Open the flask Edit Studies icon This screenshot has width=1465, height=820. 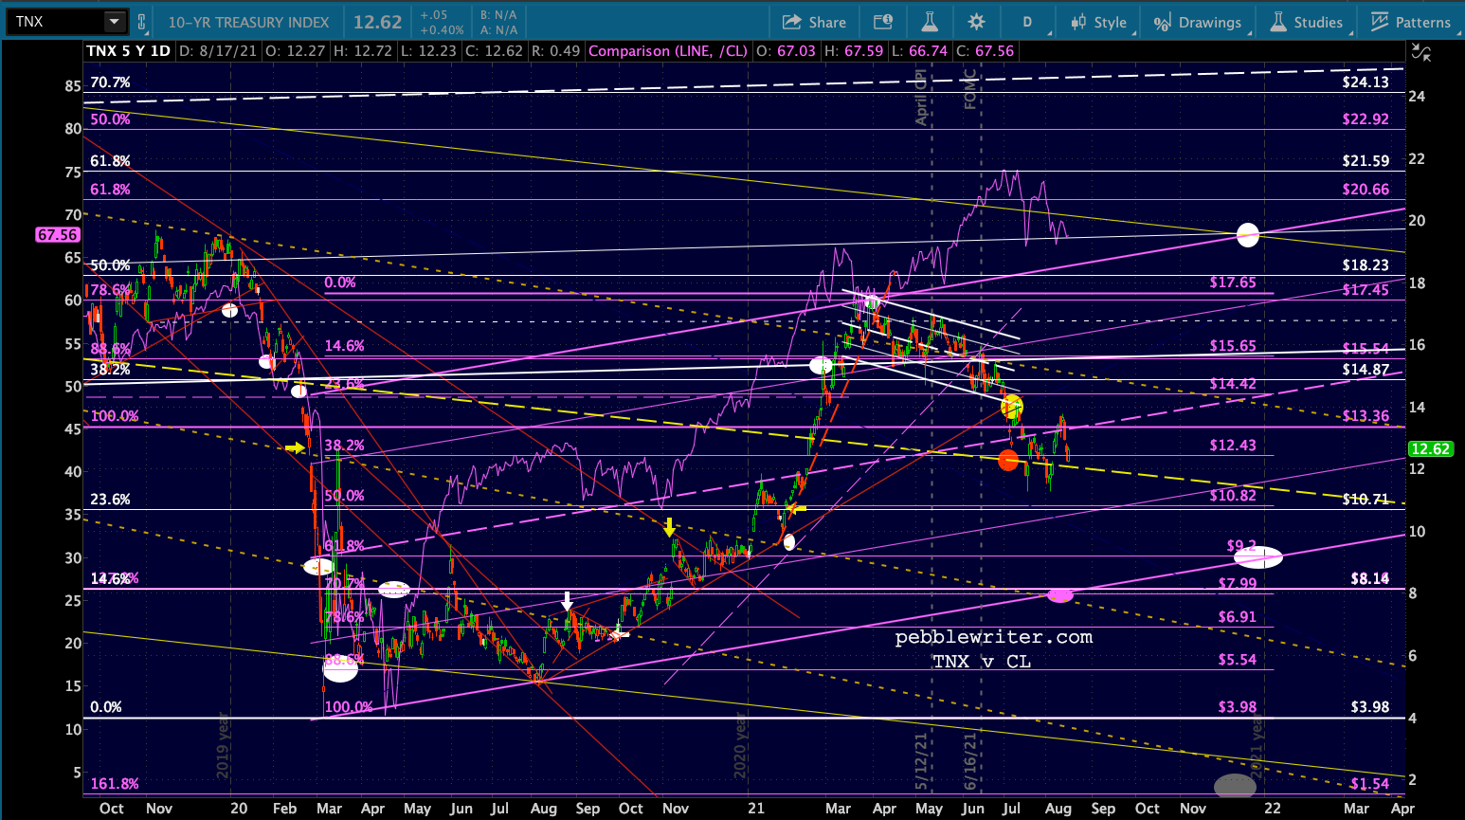tap(930, 22)
